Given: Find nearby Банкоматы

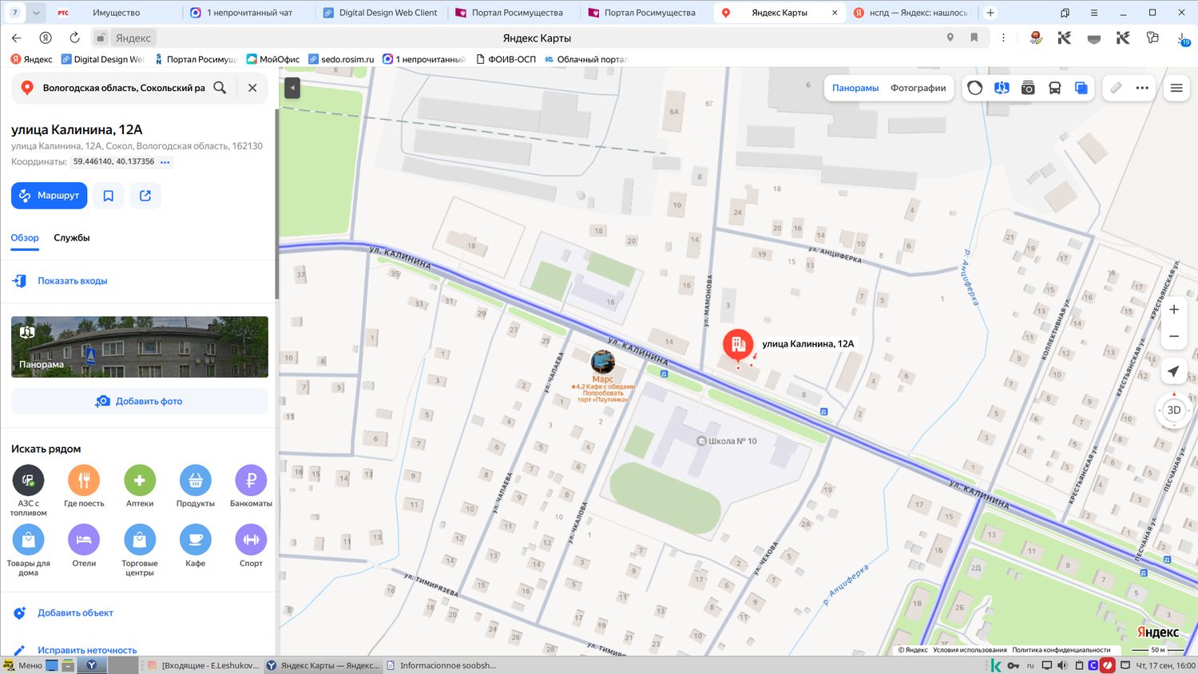Looking at the screenshot, I should pos(251,486).
